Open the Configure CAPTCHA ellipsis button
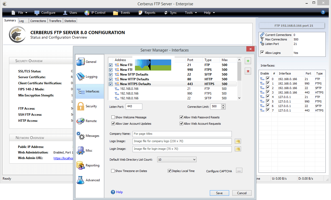 pyautogui.click(x=239, y=171)
